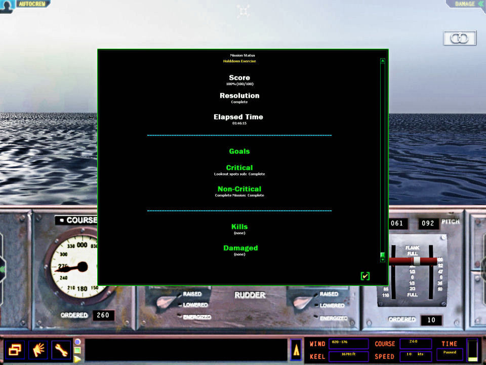Click the ordered course 260 field
Screen dimensions: 486x365
[x=103, y=315]
